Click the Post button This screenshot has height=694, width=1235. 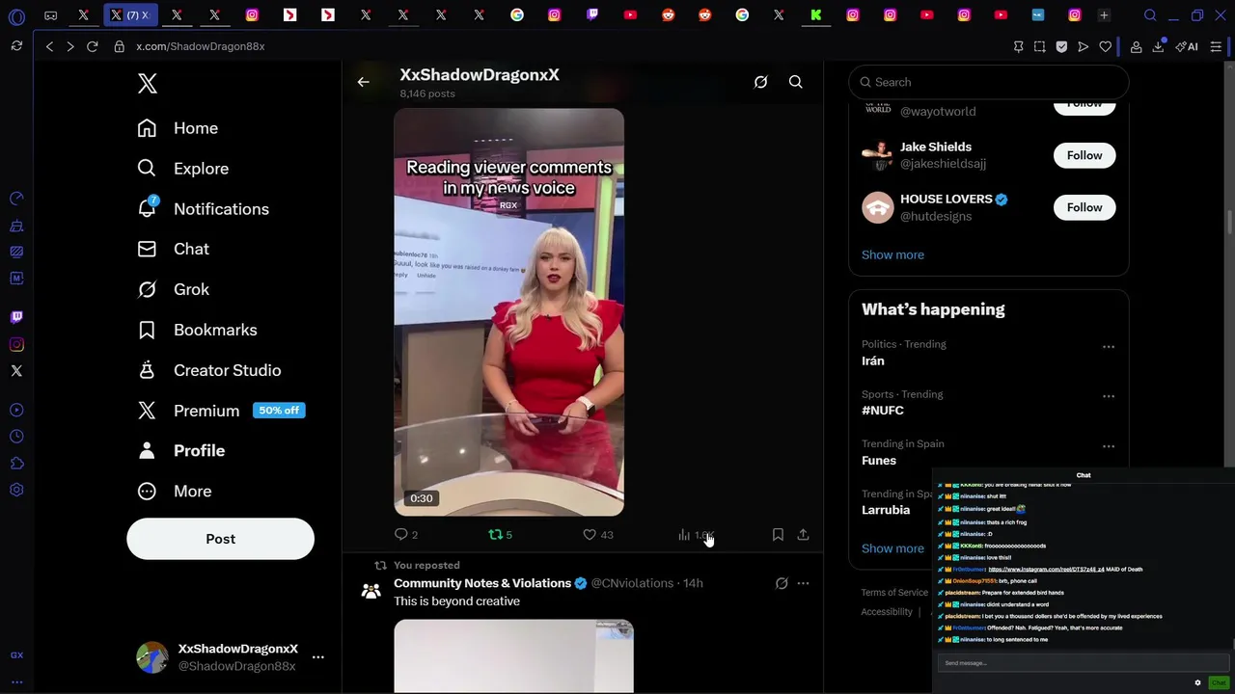click(220, 539)
